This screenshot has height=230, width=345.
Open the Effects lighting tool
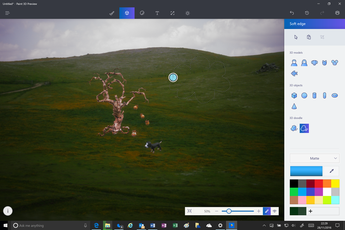click(x=187, y=13)
